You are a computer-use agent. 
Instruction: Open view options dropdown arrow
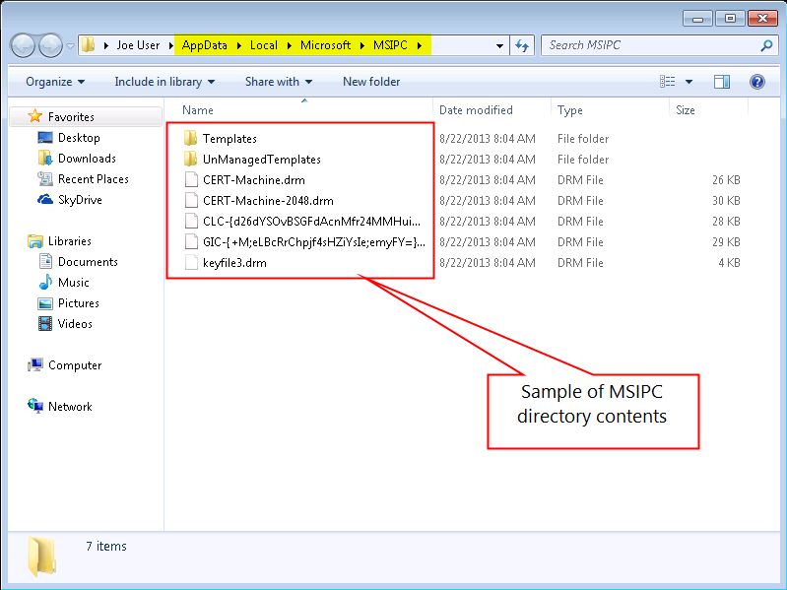tap(689, 82)
